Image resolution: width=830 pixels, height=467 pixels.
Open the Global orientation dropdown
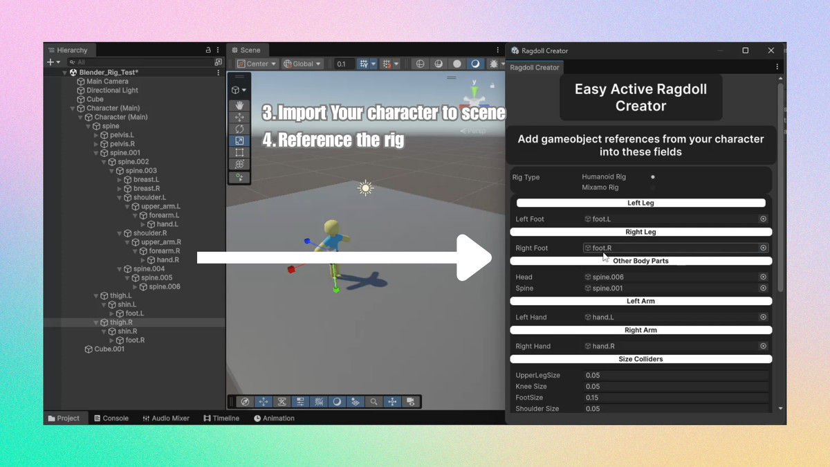tap(302, 64)
